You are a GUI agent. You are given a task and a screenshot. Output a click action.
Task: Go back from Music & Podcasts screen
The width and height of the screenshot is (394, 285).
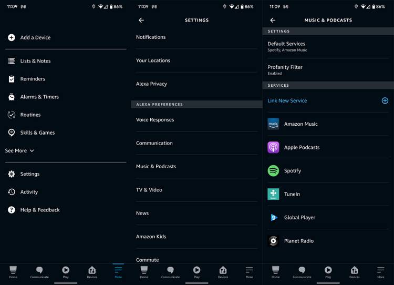273,20
